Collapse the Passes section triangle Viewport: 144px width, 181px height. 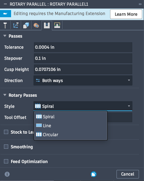click(x=5, y=36)
